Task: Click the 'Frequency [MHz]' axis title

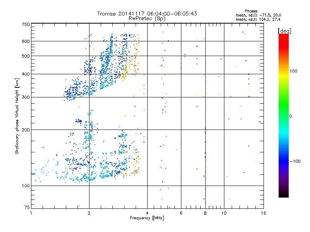Action: [147, 218]
